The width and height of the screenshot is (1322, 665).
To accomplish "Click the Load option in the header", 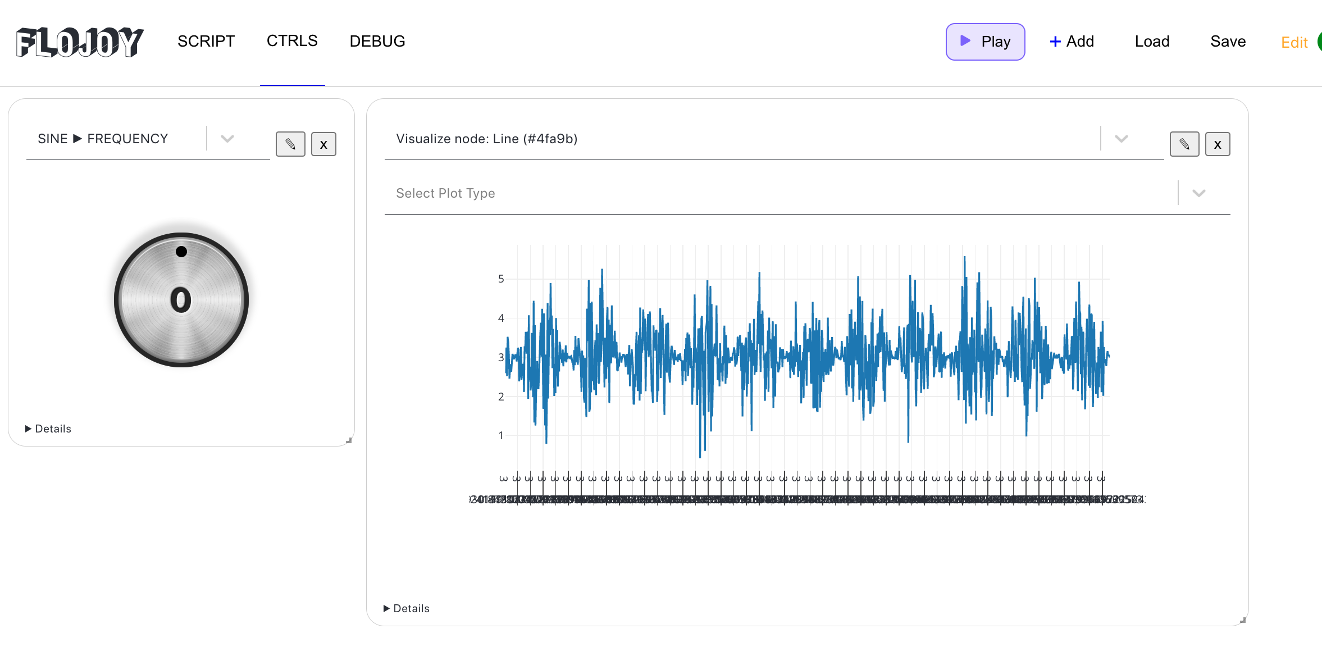I will [1152, 41].
